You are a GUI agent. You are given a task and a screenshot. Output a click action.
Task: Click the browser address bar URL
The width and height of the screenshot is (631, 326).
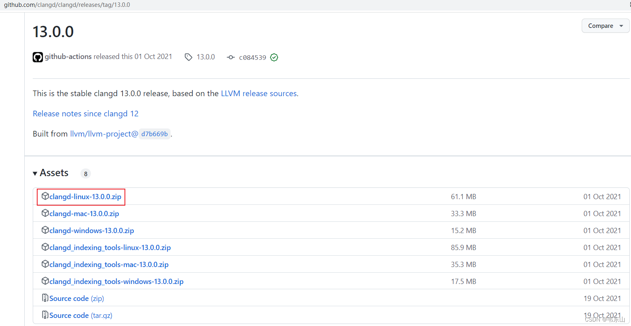pyautogui.click(x=67, y=5)
